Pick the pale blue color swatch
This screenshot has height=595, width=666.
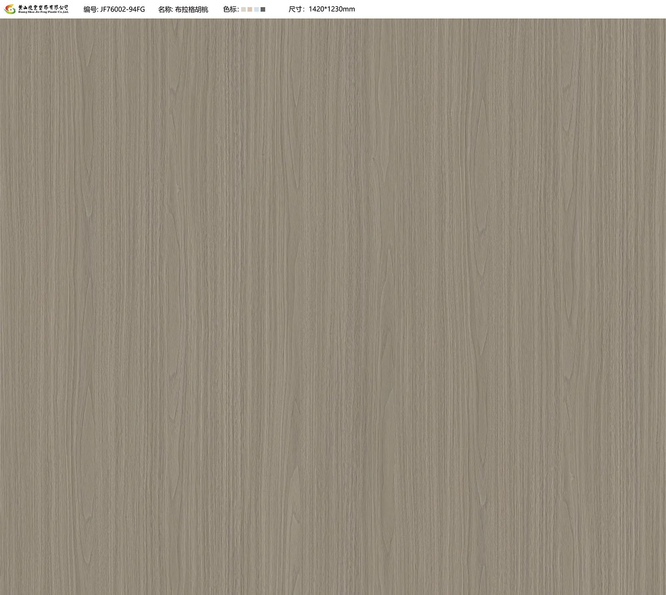click(256, 10)
